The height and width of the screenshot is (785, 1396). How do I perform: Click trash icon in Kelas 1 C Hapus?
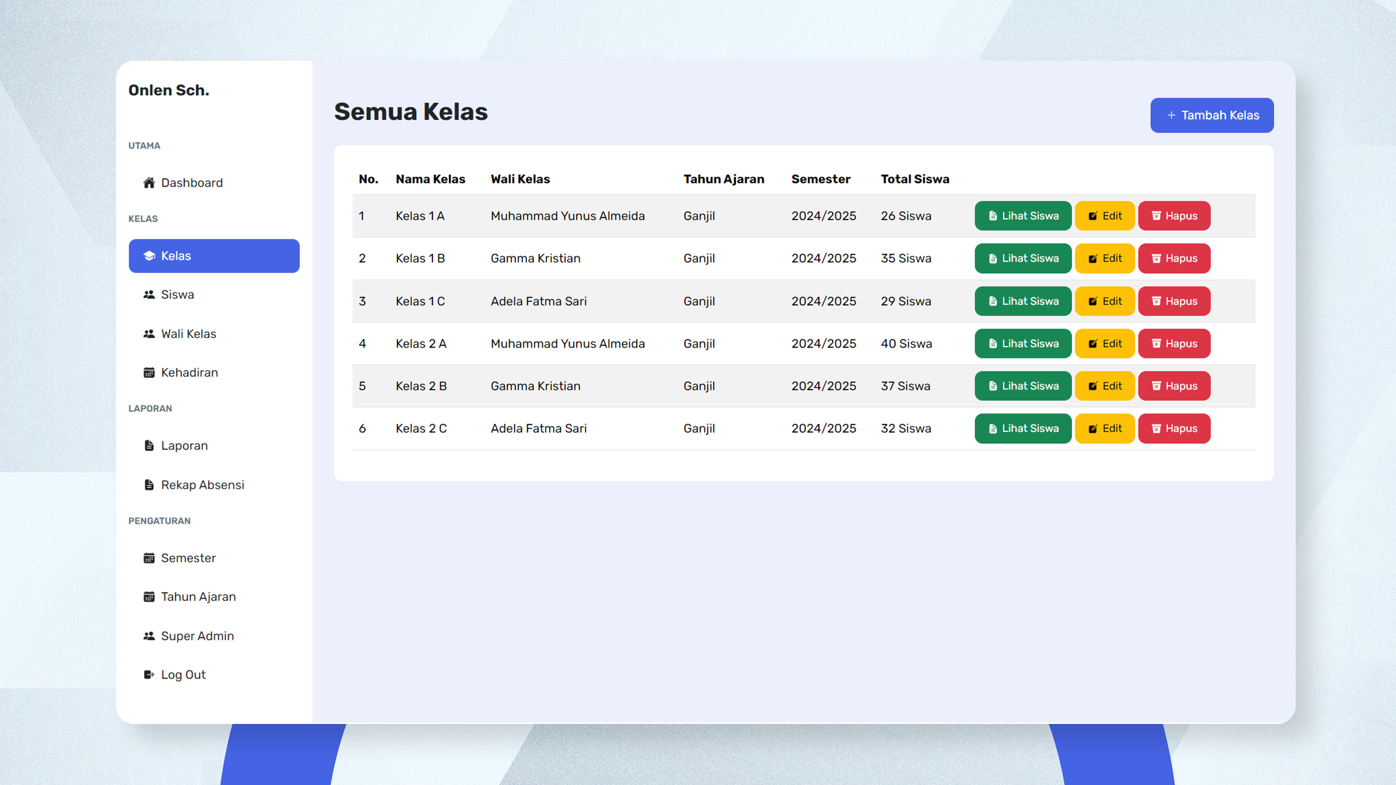click(1156, 301)
